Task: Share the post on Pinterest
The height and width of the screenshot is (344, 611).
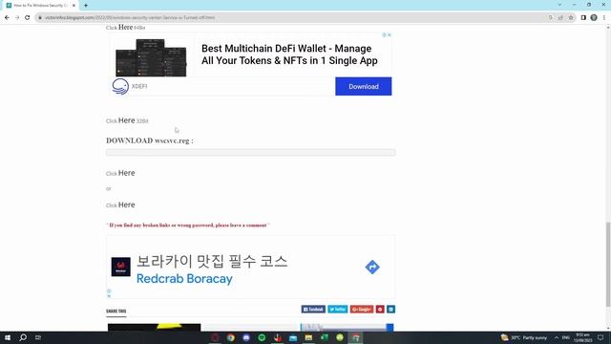Action: point(380,310)
